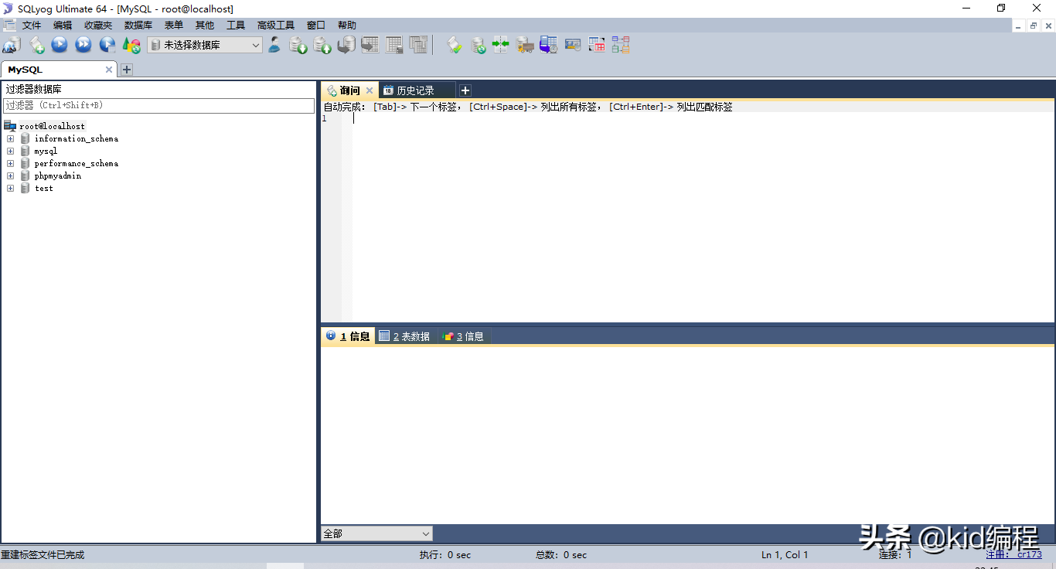Open the user manager icon
This screenshot has height=569, width=1056.
point(274,44)
